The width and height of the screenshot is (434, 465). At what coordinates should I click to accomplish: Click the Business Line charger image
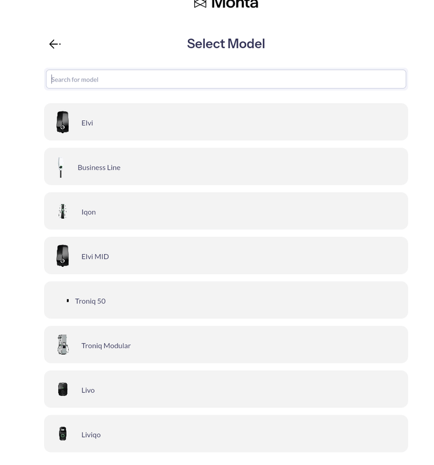coord(60,167)
